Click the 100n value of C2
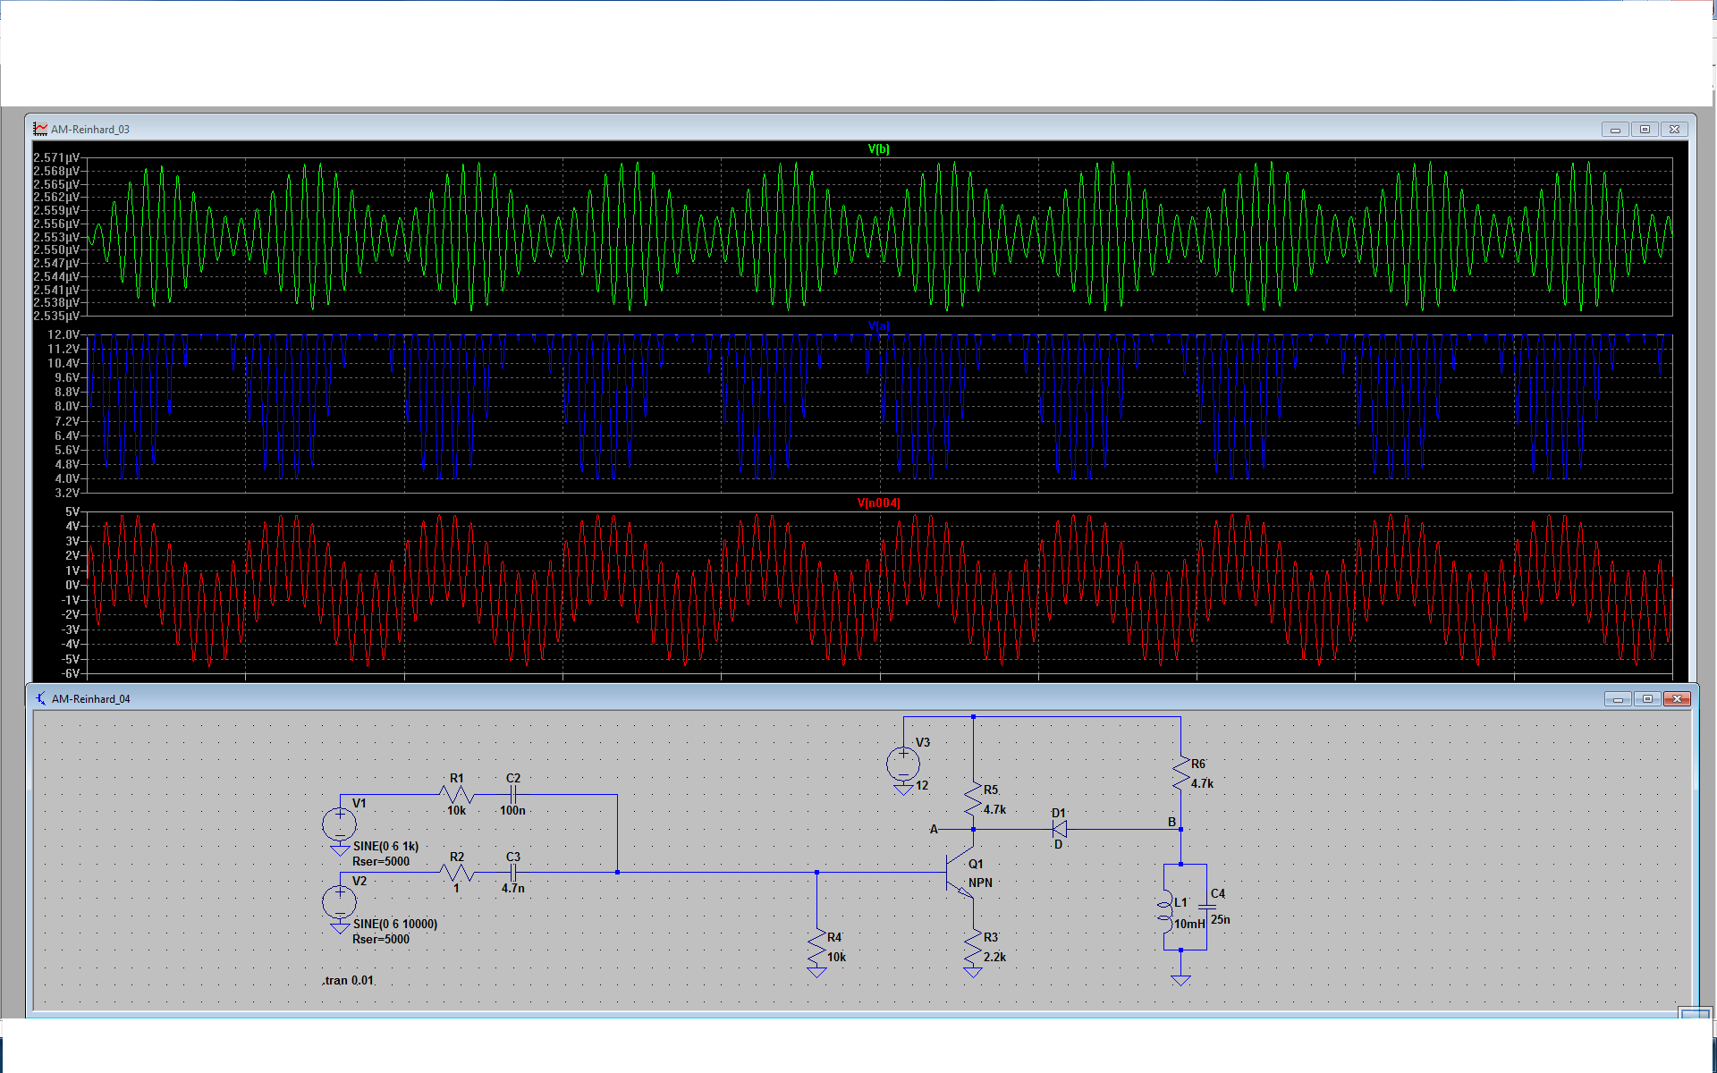Image resolution: width=1717 pixels, height=1073 pixels. (x=512, y=811)
